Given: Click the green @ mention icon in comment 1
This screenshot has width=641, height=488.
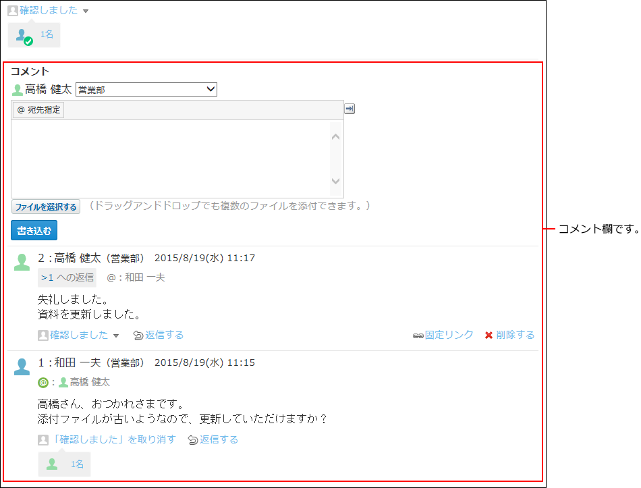Looking at the screenshot, I should coord(43,383).
